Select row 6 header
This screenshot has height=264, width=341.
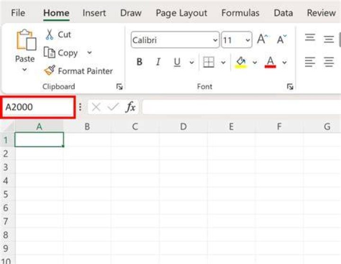pos(7,208)
